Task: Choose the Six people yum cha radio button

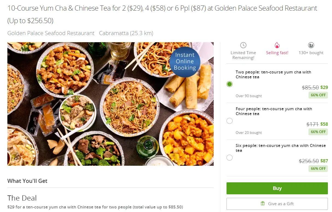Action: coord(230,158)
